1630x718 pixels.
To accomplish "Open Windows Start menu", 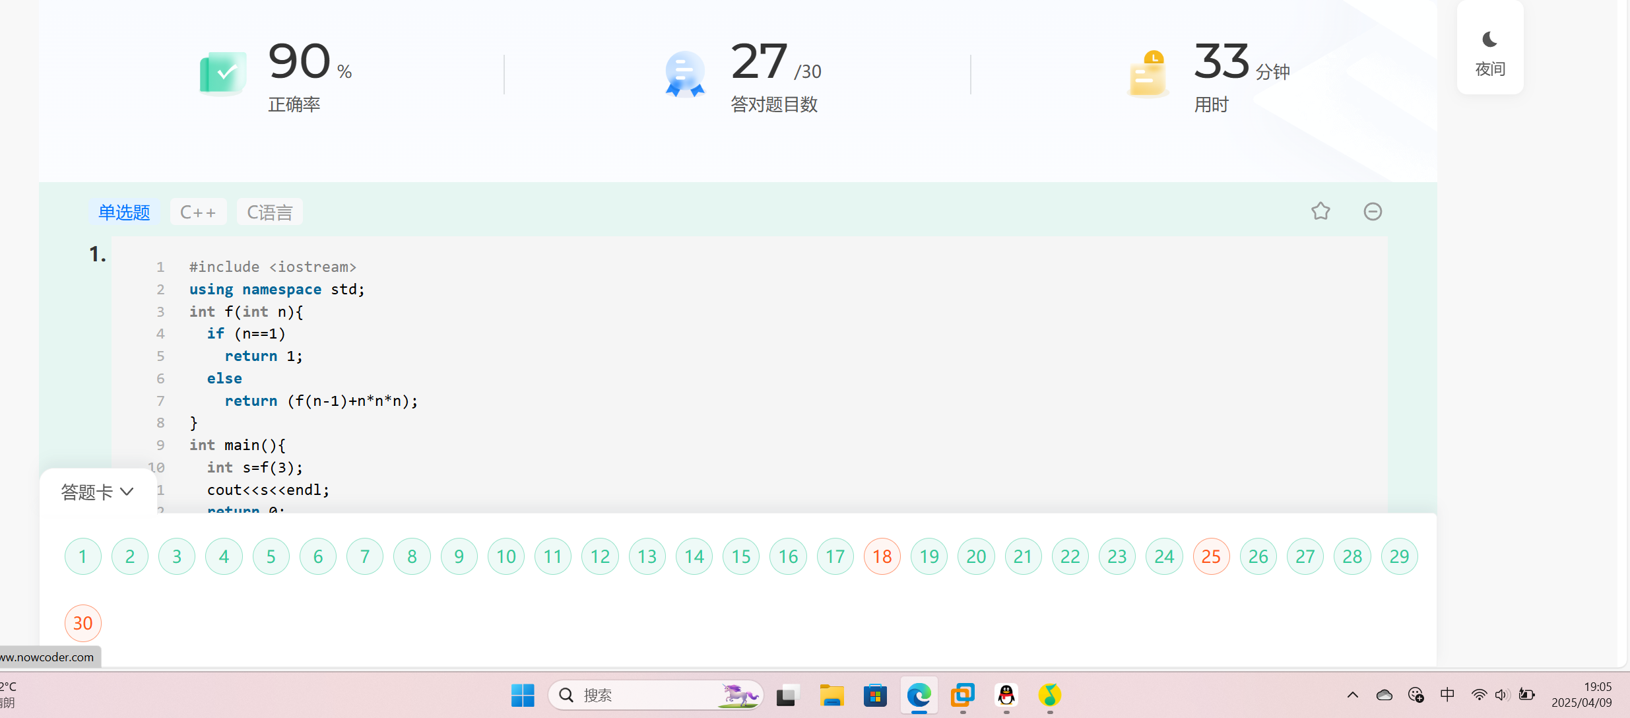I will pos(523,695).
